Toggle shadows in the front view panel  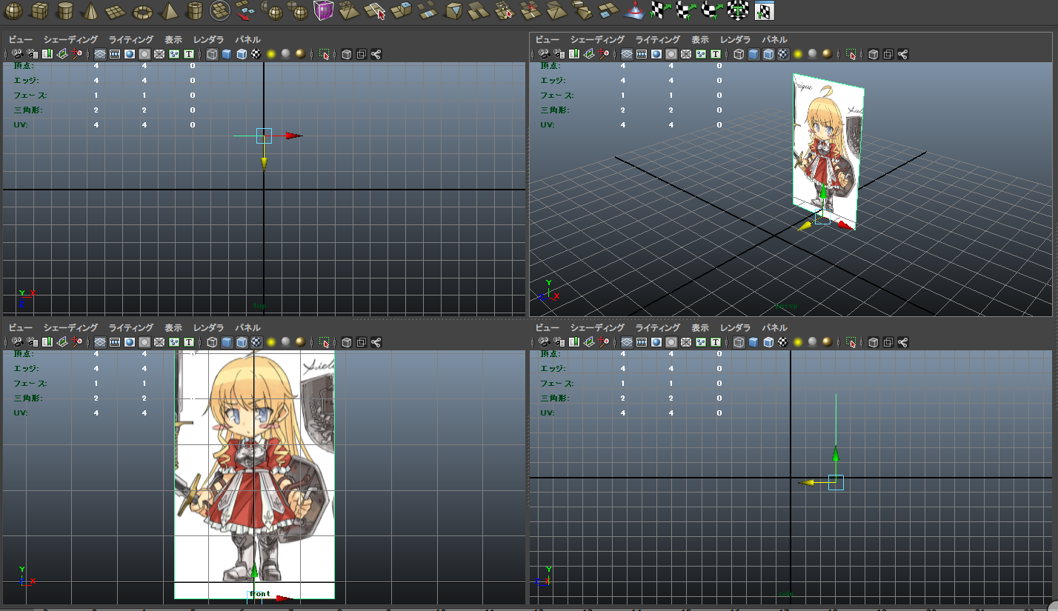pos(286,342)
